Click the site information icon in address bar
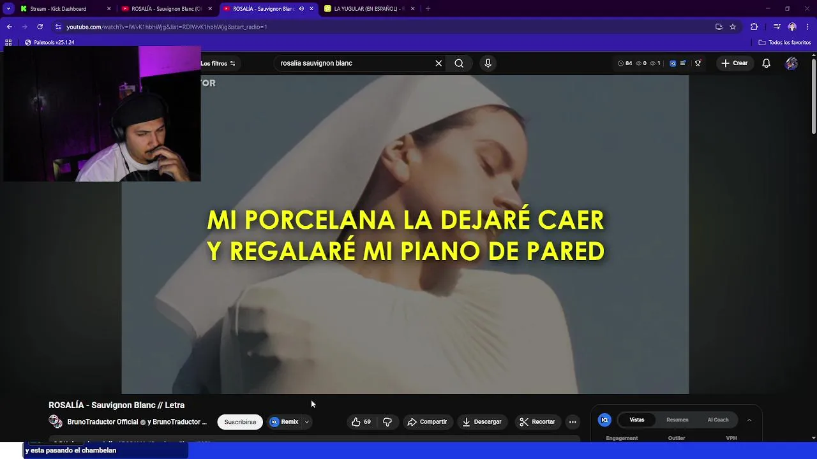This screenshot has height=459, width=817. (58, 27)
